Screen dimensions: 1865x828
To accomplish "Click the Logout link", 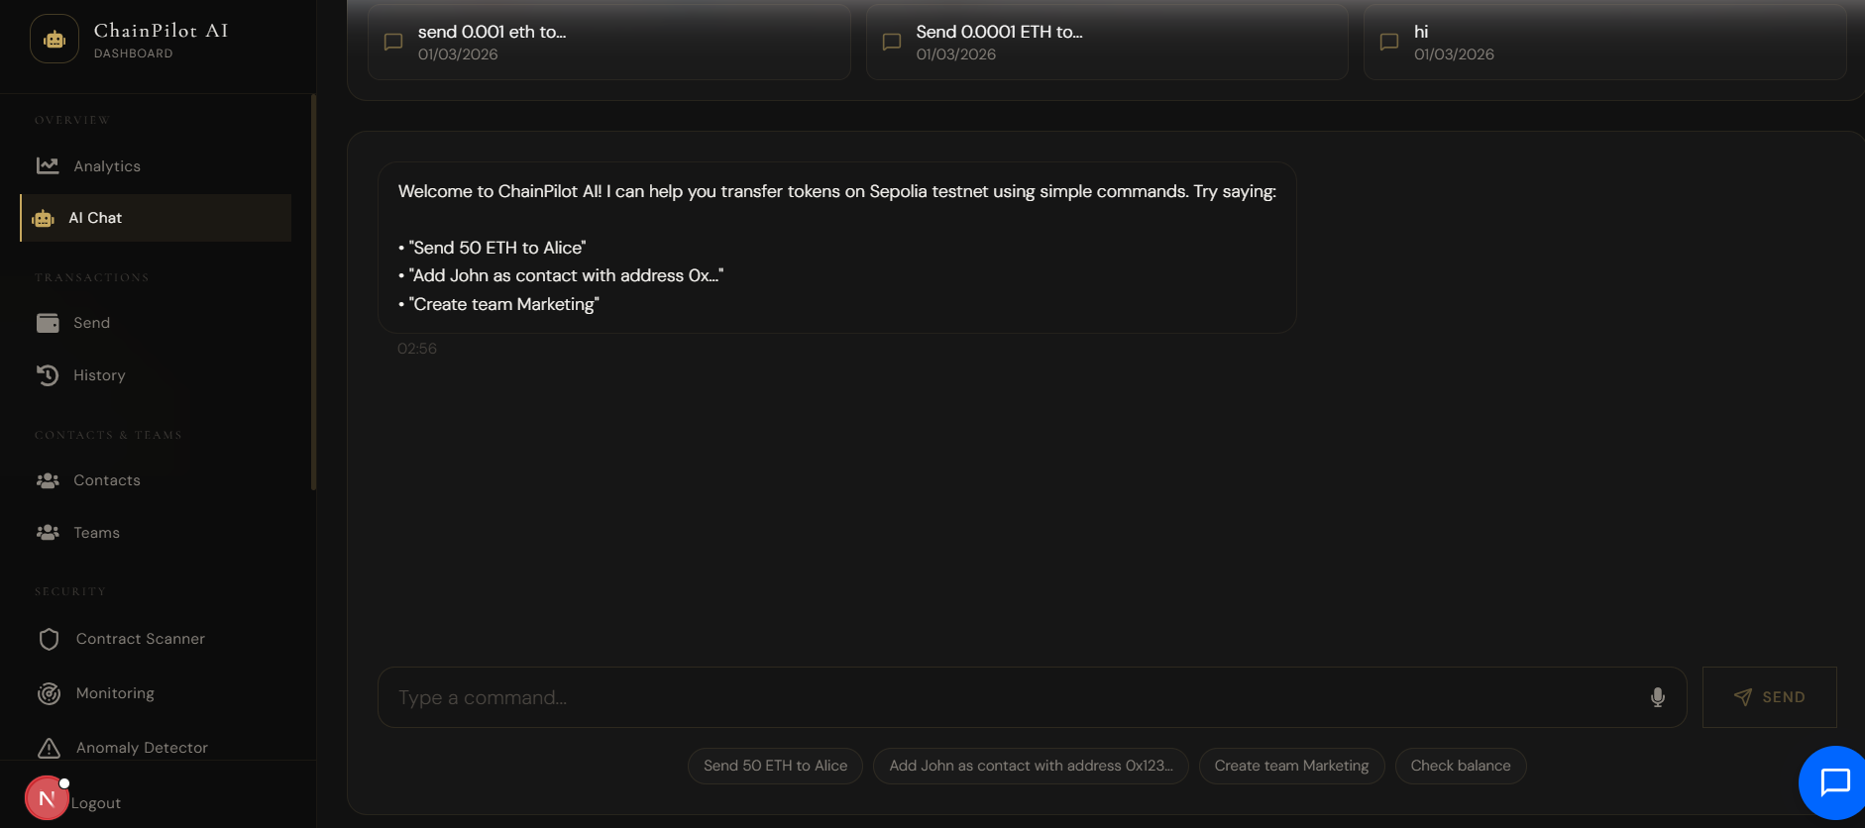I will coord(96,803).
